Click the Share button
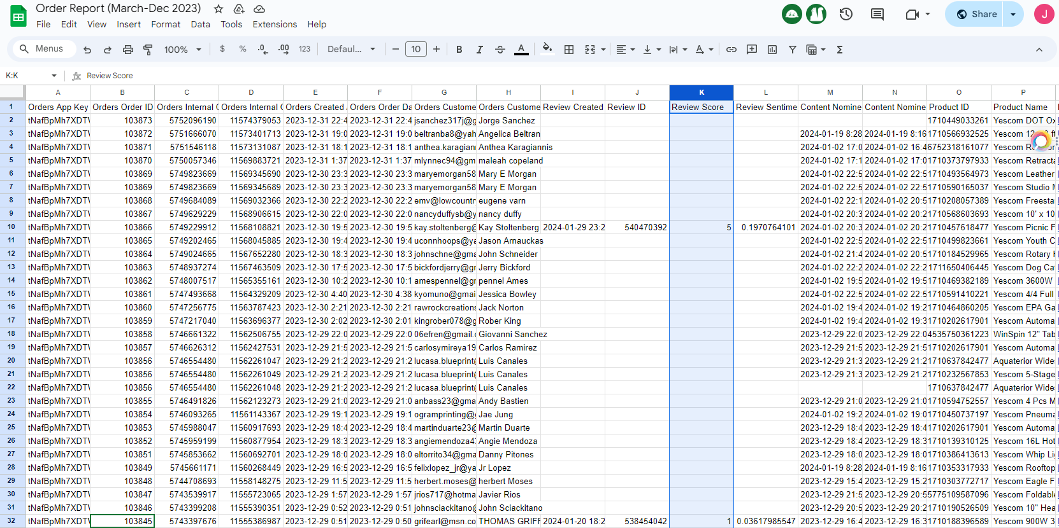The image size is (1059, 528). 975,14
